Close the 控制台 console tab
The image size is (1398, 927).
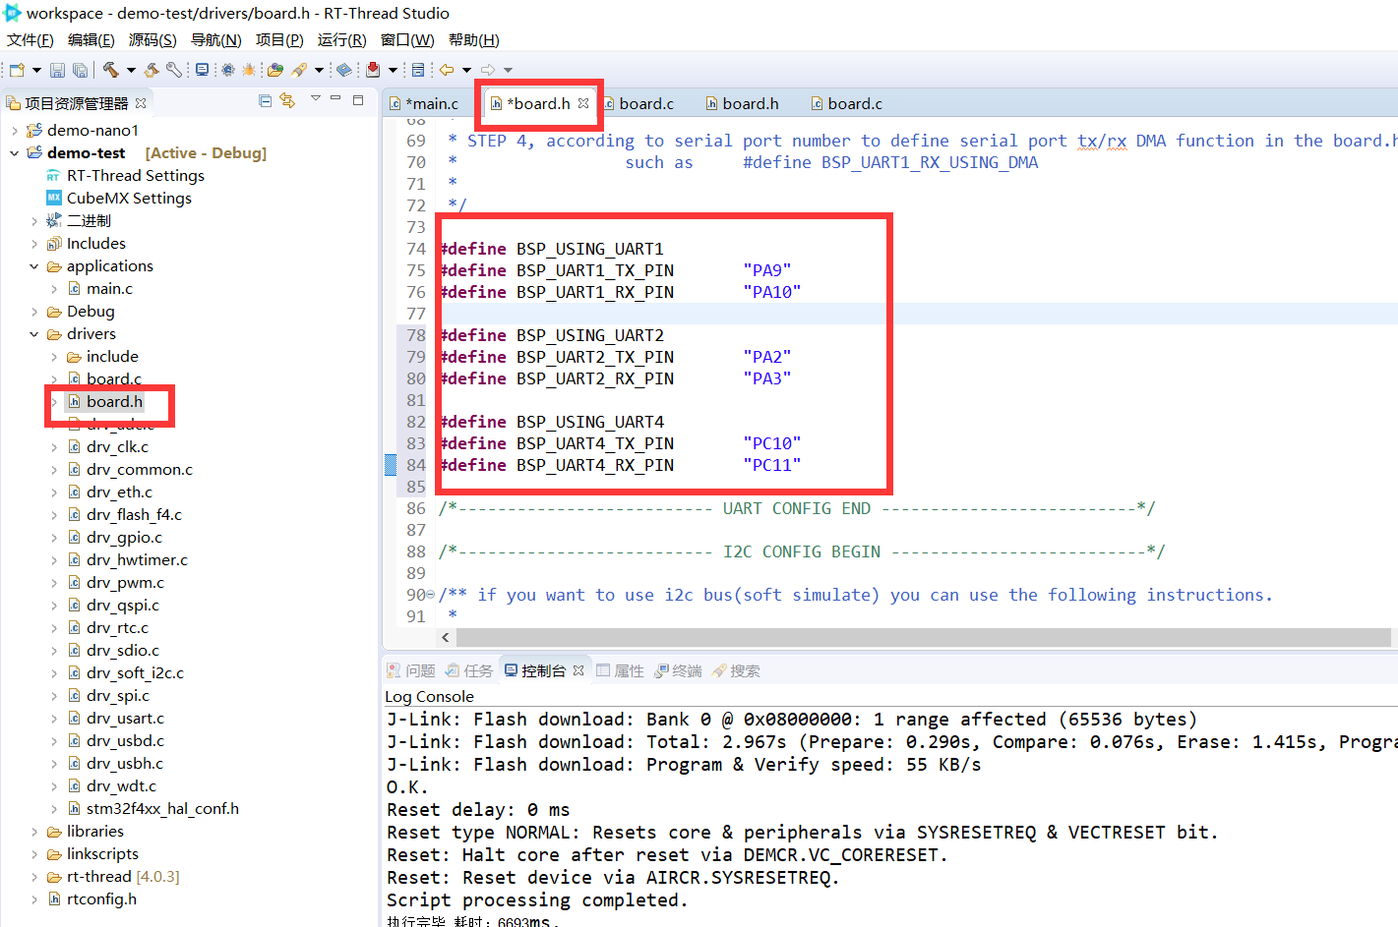tap(578, 670)
